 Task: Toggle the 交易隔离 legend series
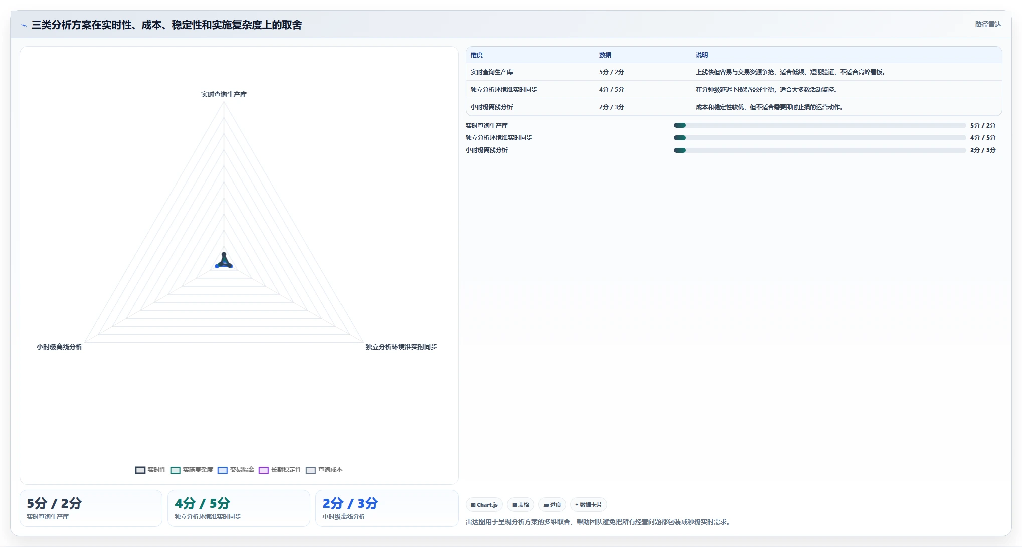236,470
